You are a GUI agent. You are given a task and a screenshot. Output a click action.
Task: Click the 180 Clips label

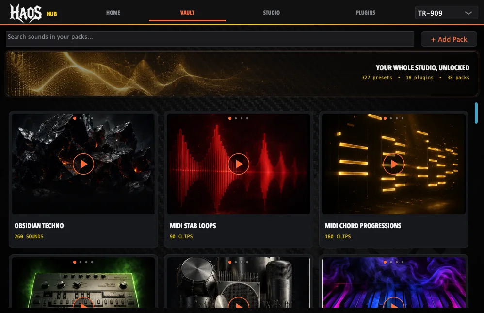point(338,236)
